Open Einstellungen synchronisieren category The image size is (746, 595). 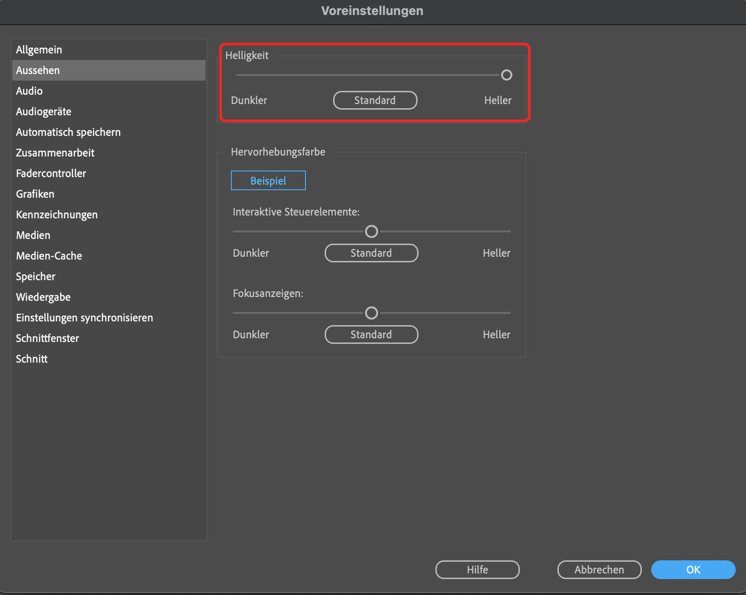84,318
